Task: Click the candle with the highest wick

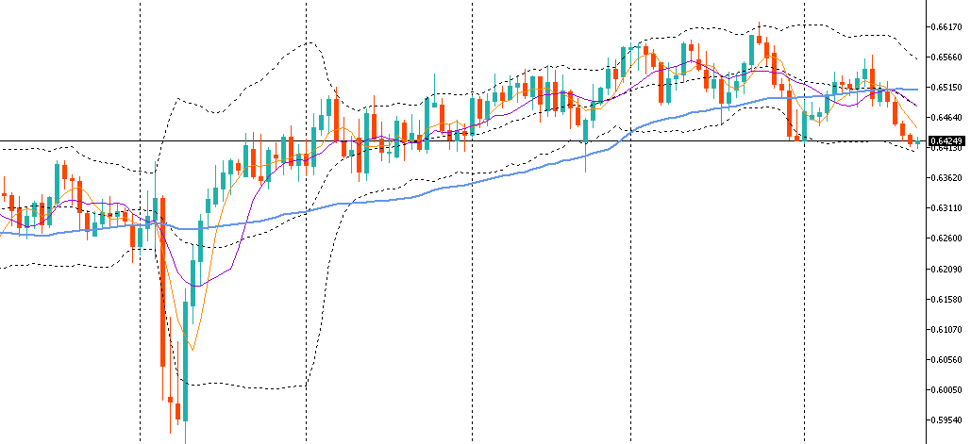Action: click(759, 40)
